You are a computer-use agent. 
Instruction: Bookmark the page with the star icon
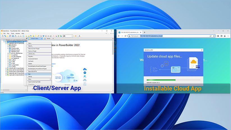coord(214,36)
